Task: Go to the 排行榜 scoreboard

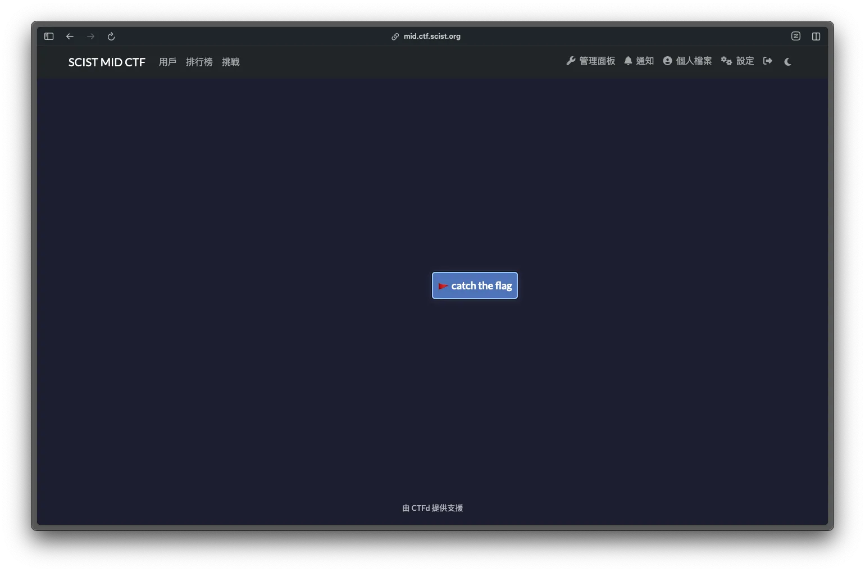Action: [x=199, y=62]
